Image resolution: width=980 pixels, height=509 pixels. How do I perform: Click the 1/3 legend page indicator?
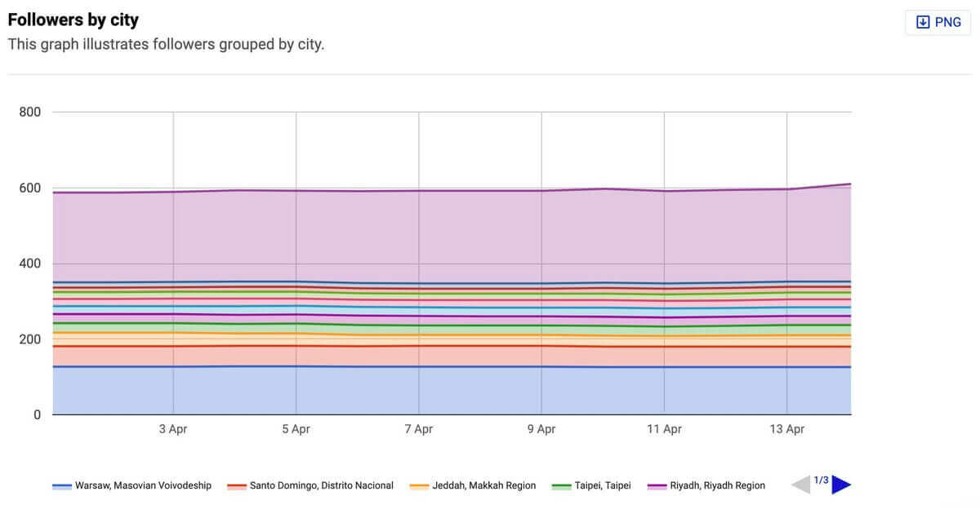(822, 480)
